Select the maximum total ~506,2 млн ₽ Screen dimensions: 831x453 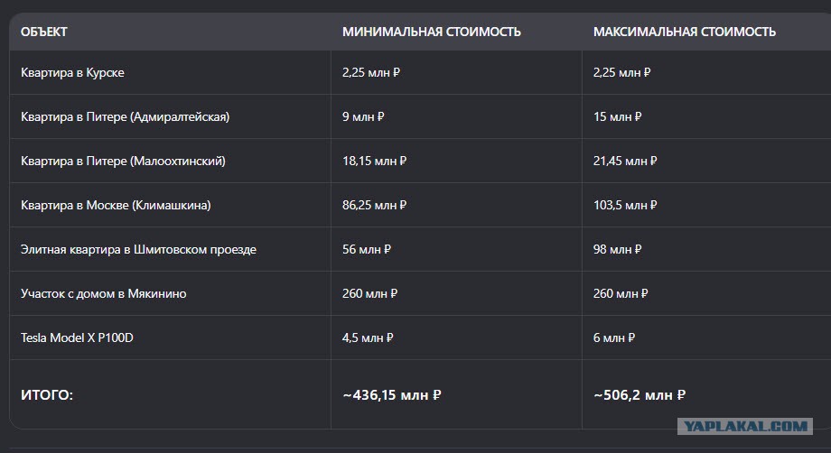(640, 394)
